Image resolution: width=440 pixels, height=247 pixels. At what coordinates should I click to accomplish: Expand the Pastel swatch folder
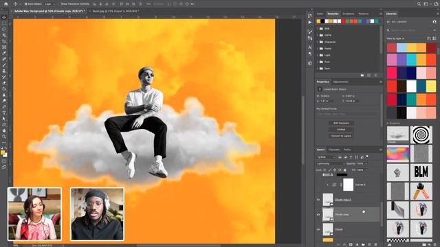[x=318, y=49]
